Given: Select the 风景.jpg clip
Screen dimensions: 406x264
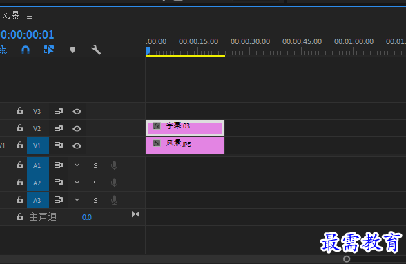Looking at the screenshot, I should coord(185,145).
